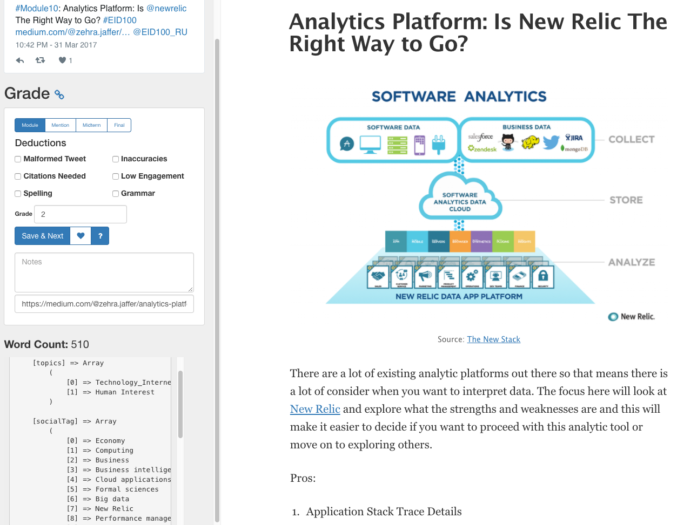Toggle the Malformed Tweet checkbox

pyautogui.click(x=18, y=159)
